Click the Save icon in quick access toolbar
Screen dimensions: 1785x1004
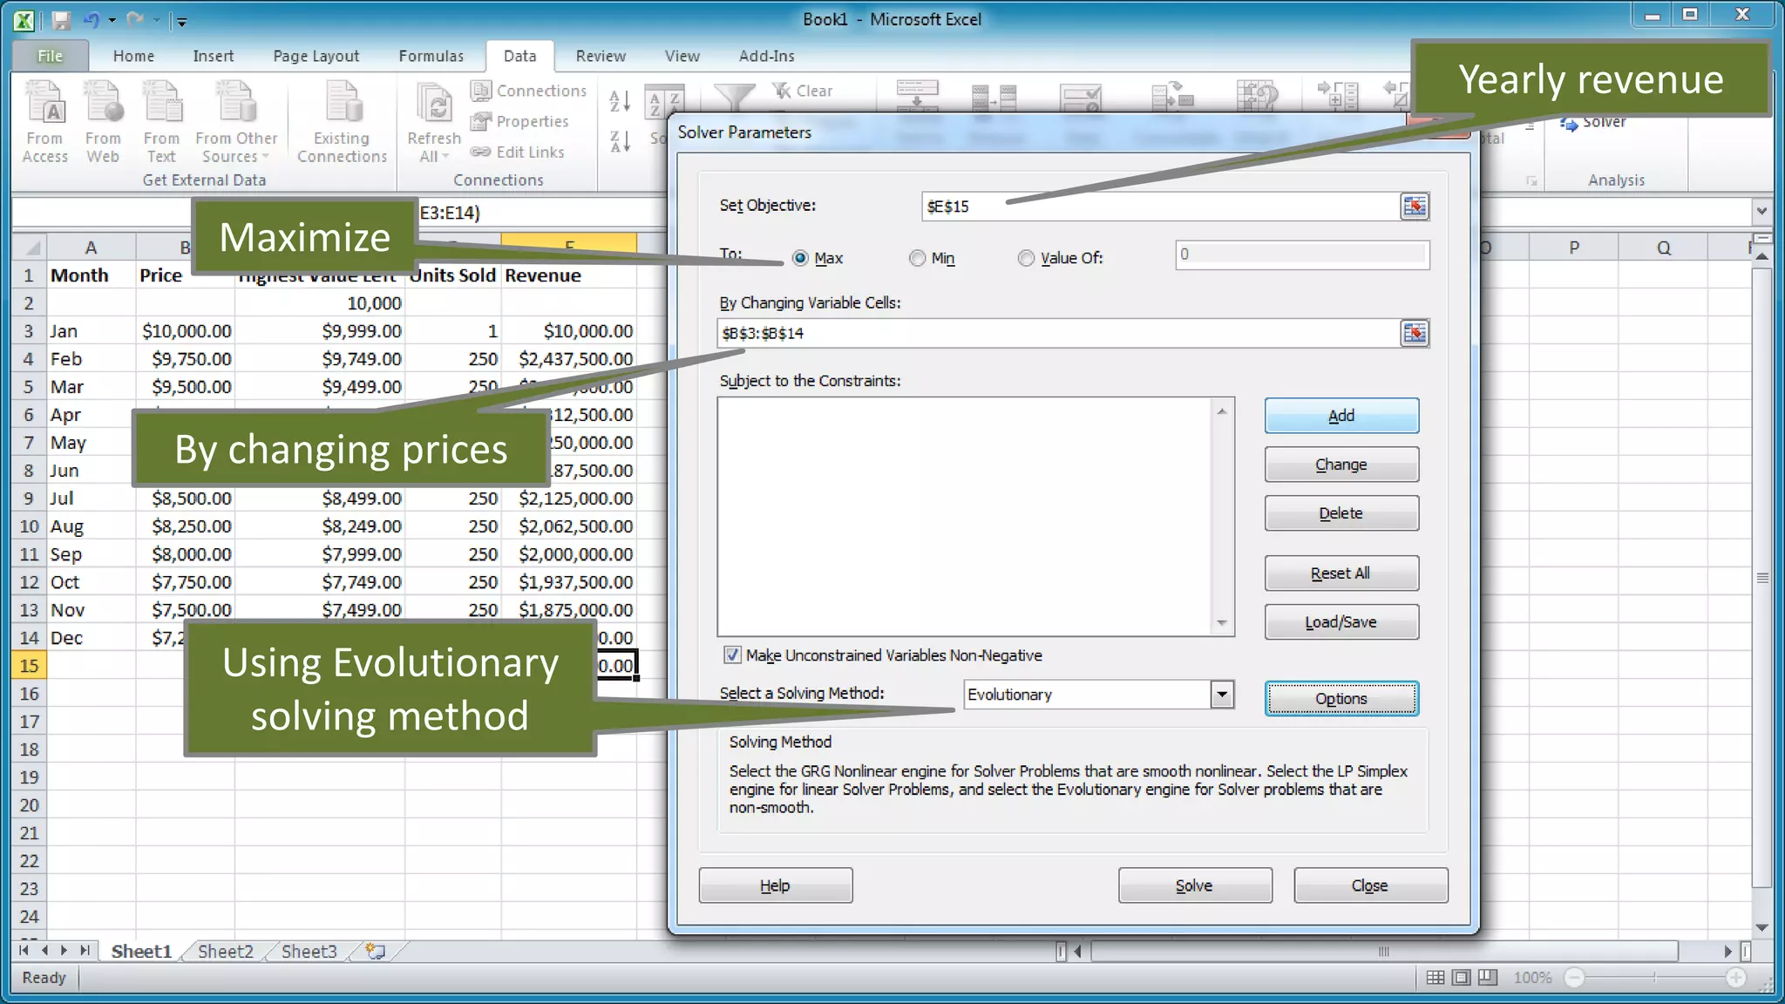[61, 19]
